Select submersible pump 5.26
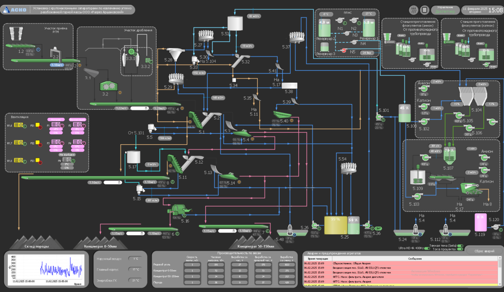 coord(290,229)
